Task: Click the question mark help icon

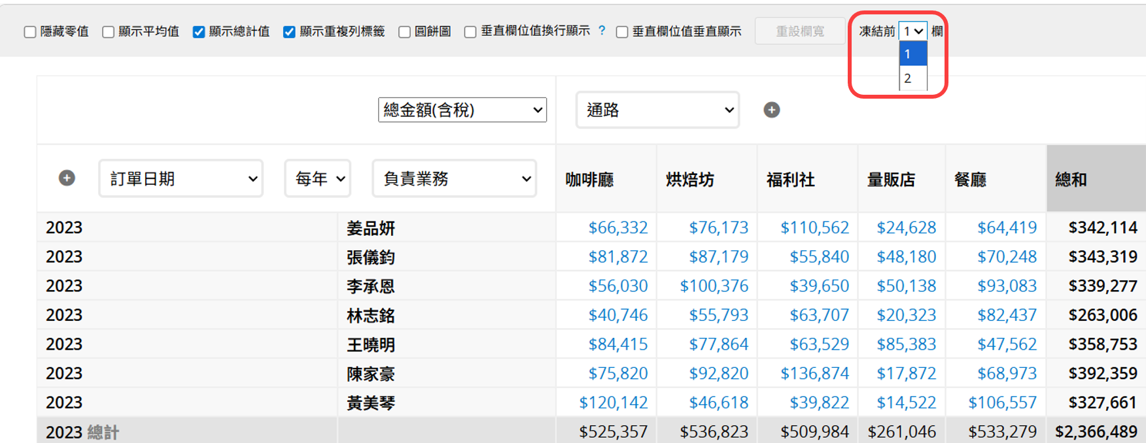Action: pyautogui.click(x=602, y=31)
